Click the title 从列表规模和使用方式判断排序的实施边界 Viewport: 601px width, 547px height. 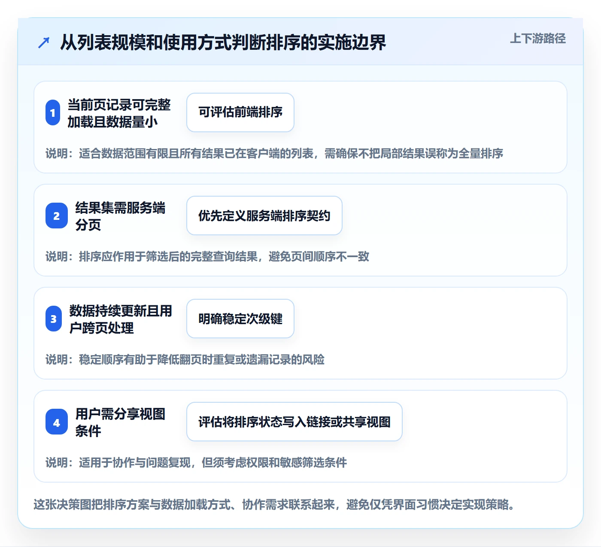tap(223, 43)
